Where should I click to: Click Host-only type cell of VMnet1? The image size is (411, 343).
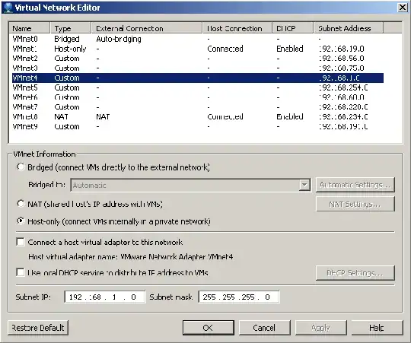click(70, 49)
